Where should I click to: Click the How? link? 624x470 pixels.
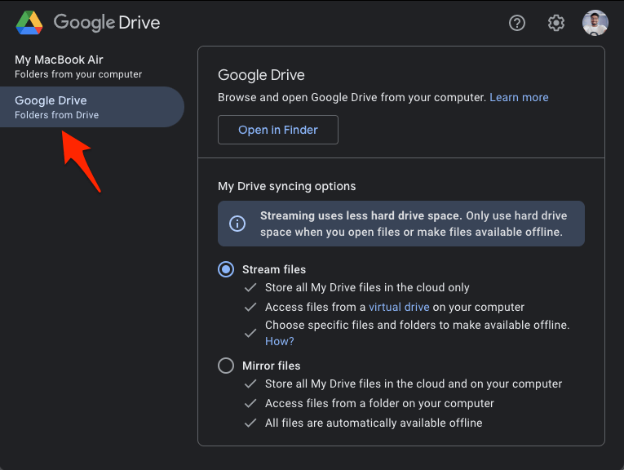pos(279,341)
